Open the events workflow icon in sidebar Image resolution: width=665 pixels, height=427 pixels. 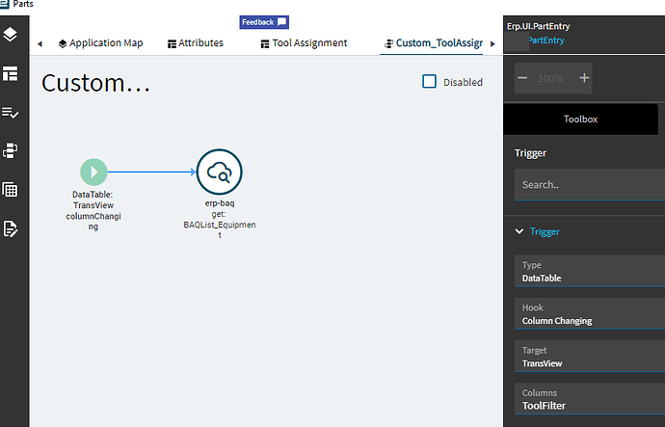11,150
